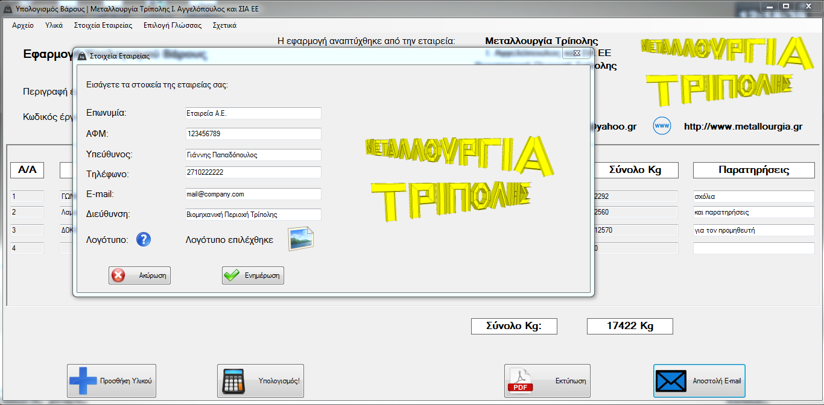The image size is (824, 405).
Task: Click the row number 4 cell
Action: (x=27, y=248)
